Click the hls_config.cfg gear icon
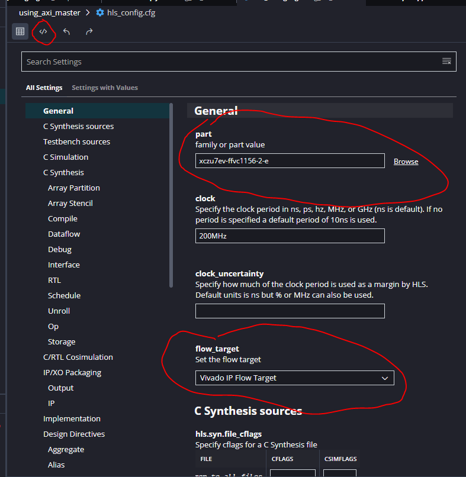Screen dimensions: 466x477 pyautogui.click(x=99, y=12)
